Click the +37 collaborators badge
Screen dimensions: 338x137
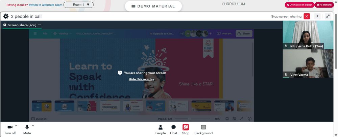point(183,33)
